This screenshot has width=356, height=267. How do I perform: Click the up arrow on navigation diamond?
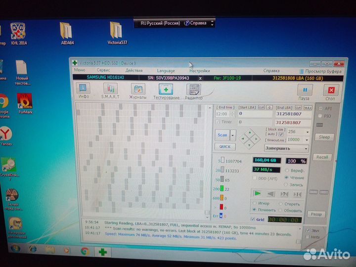pyautogui.click(x=250, y=132)
